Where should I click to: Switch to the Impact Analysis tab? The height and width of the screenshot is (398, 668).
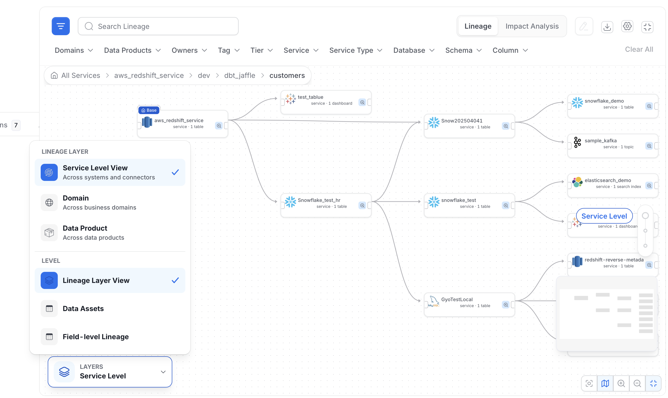532,26
